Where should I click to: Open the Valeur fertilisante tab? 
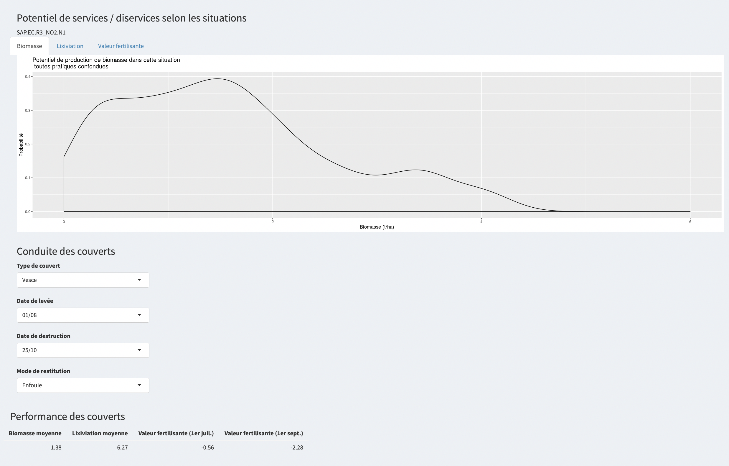tap(121, 46)
